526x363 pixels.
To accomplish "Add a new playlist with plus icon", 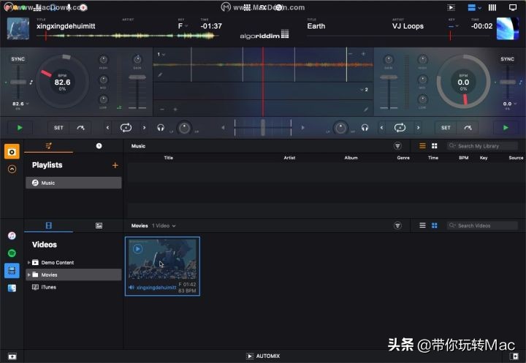I will pos(115,165).
